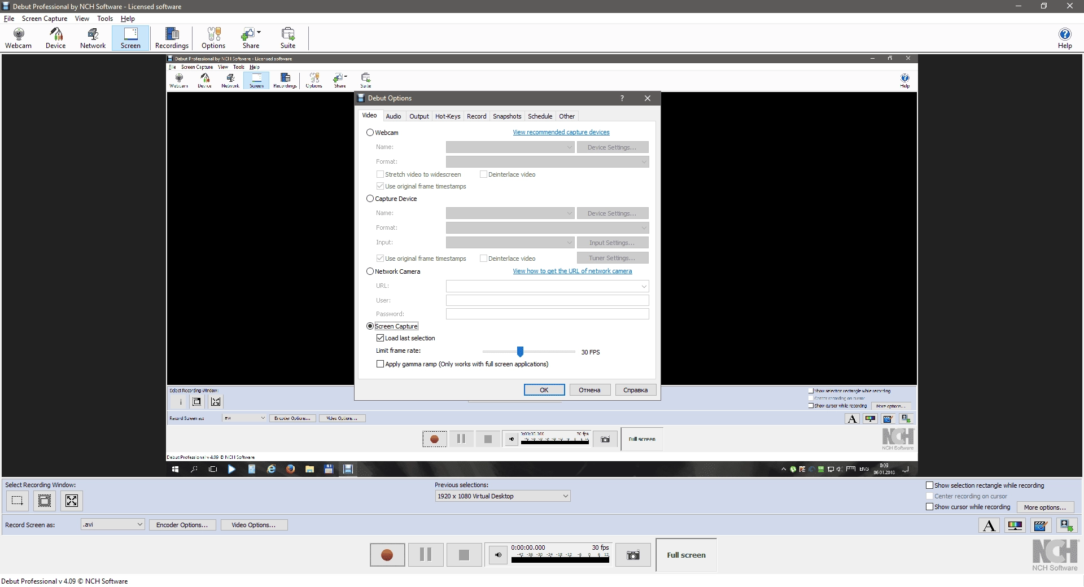Open the Screen Capture menu
Image resolution: width=1084 pixels, height=587 pixels.
click(x=45, y=19)
